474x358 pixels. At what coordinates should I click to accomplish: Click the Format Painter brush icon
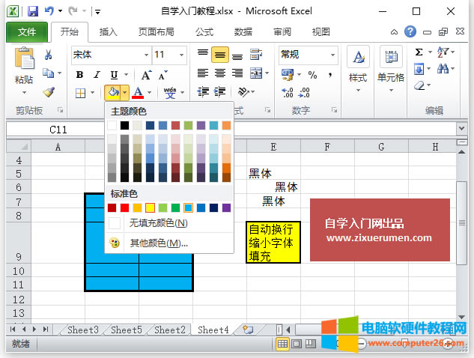[x=49, y=92]
